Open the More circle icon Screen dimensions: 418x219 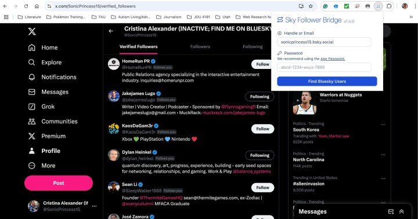click(x=32, y=166)
